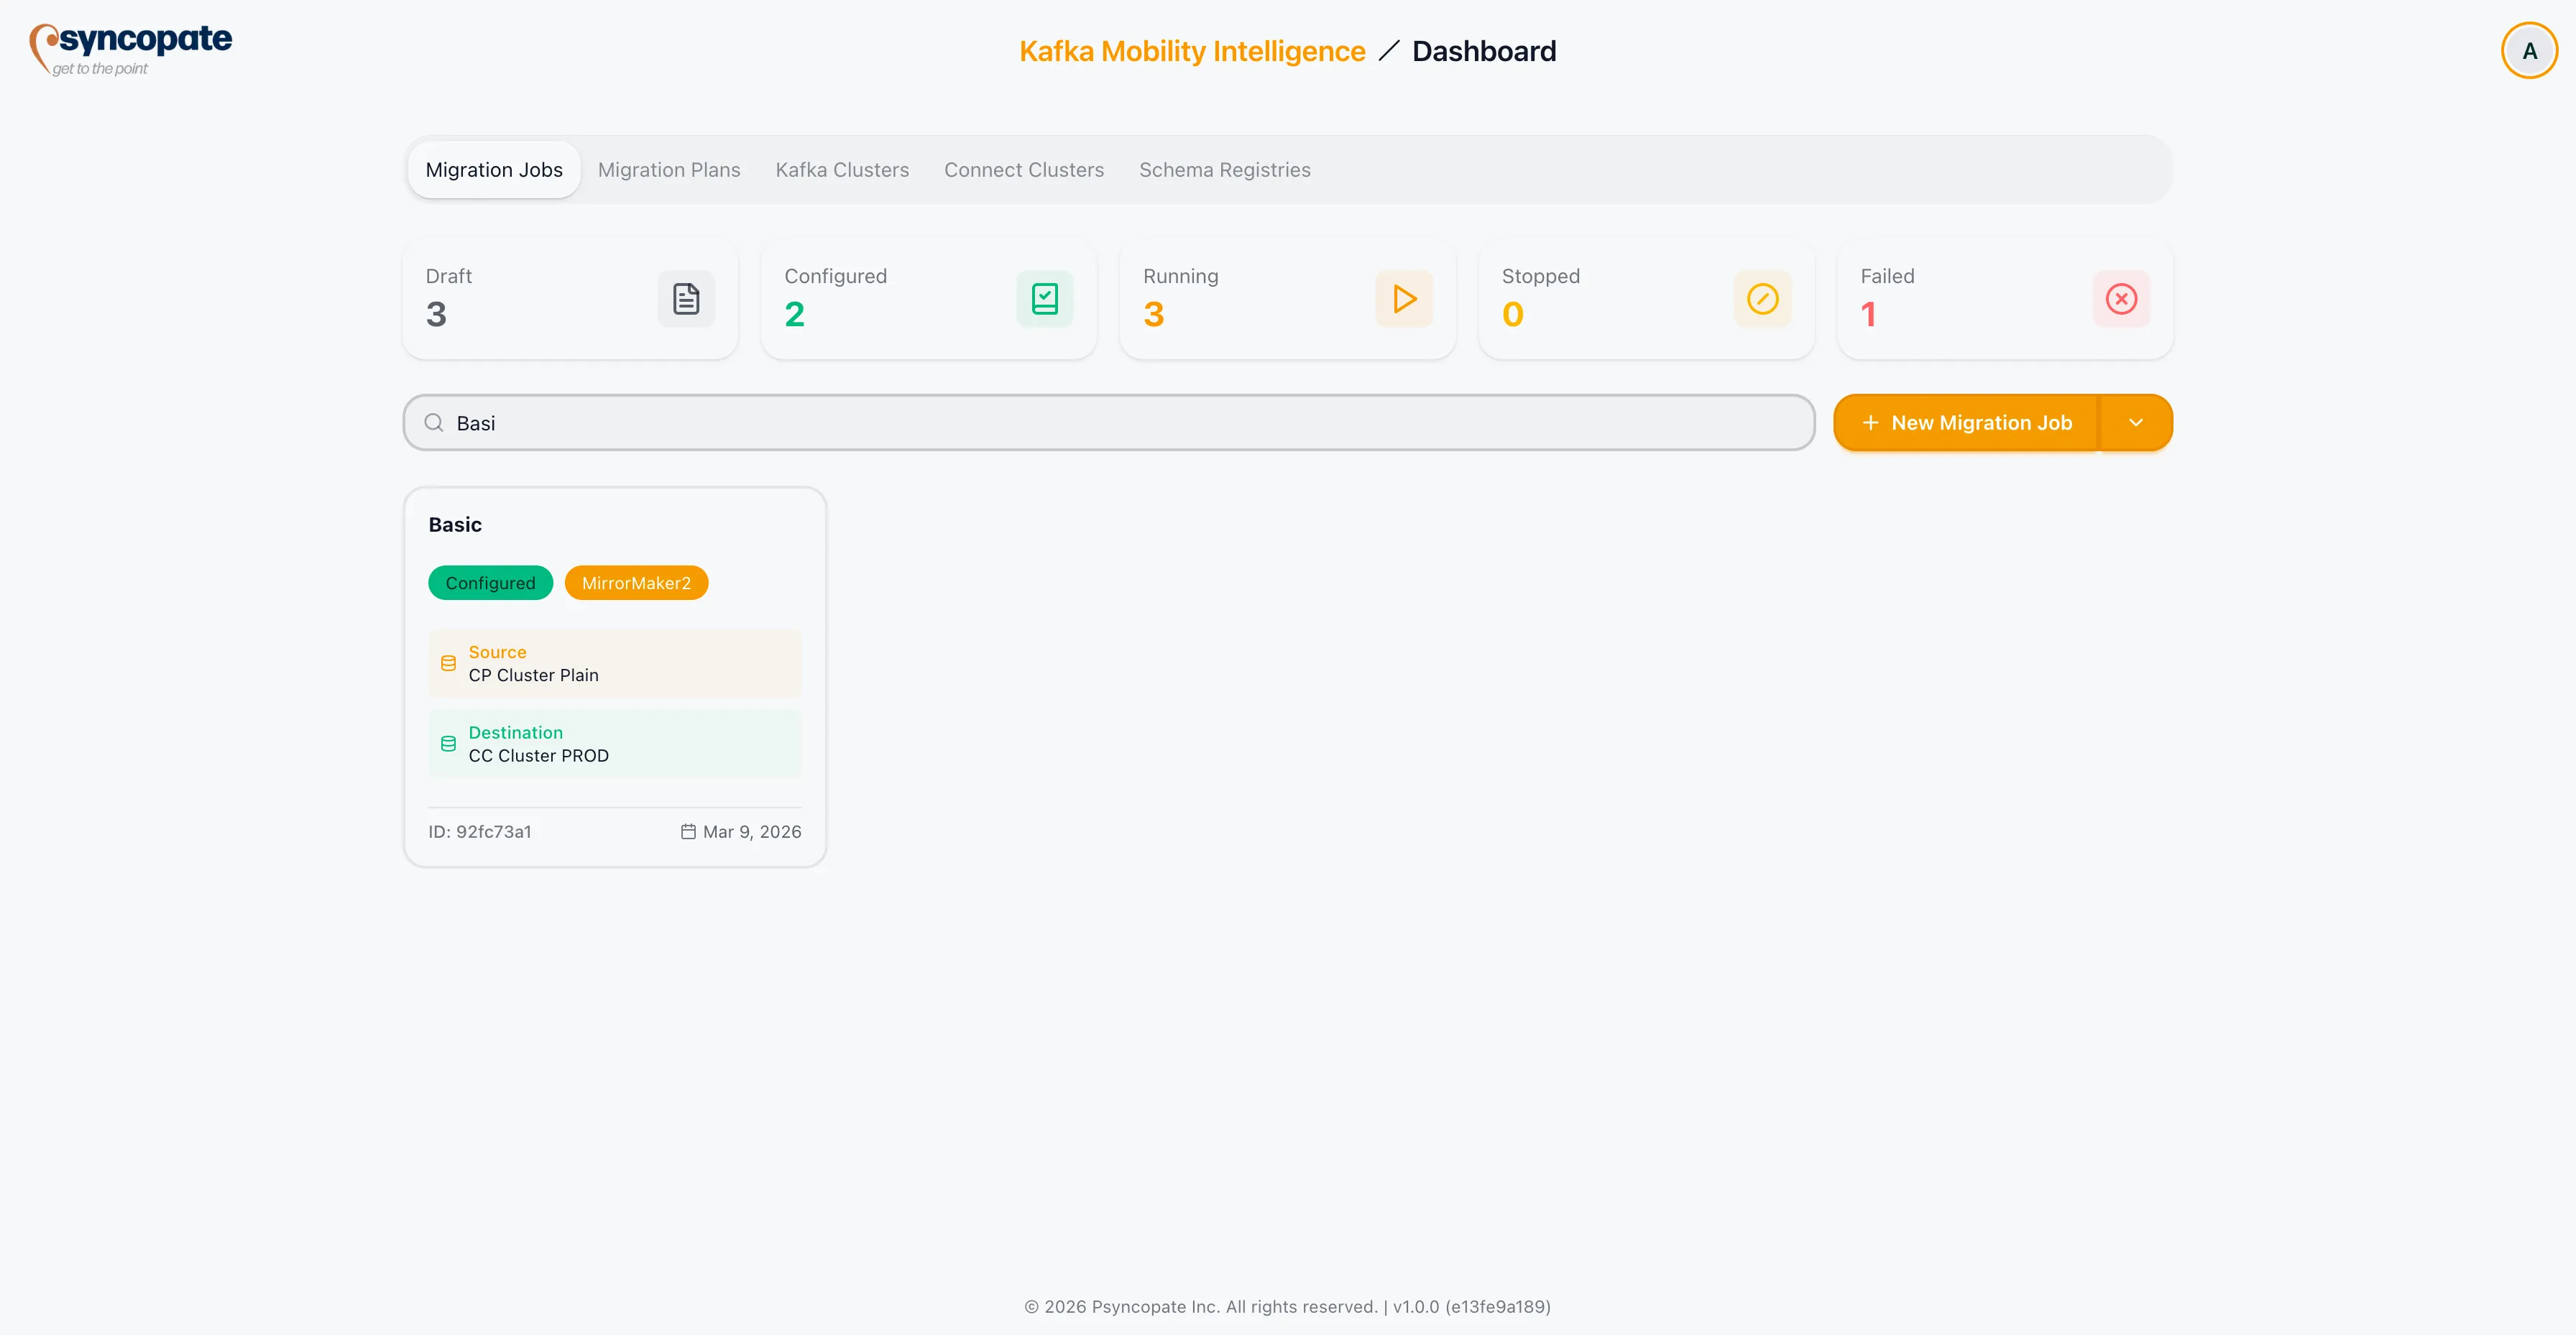Click the Stopped status icon
This screenshot has height=1335, width=2576.
1762,298
